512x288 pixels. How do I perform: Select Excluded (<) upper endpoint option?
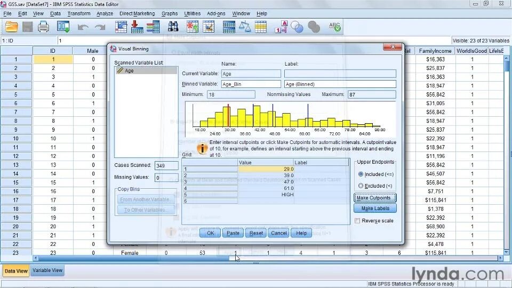pyautogui.click(x=361, y=186)
